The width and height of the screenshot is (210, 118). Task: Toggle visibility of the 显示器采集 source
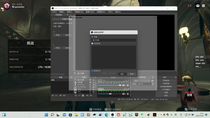point(90,87)
